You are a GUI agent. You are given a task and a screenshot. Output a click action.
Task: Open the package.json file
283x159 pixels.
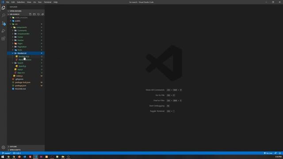click(26, 86)
